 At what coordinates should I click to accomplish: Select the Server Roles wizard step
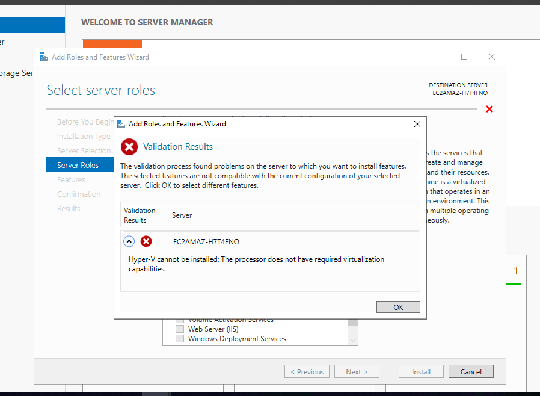(80, 165)
